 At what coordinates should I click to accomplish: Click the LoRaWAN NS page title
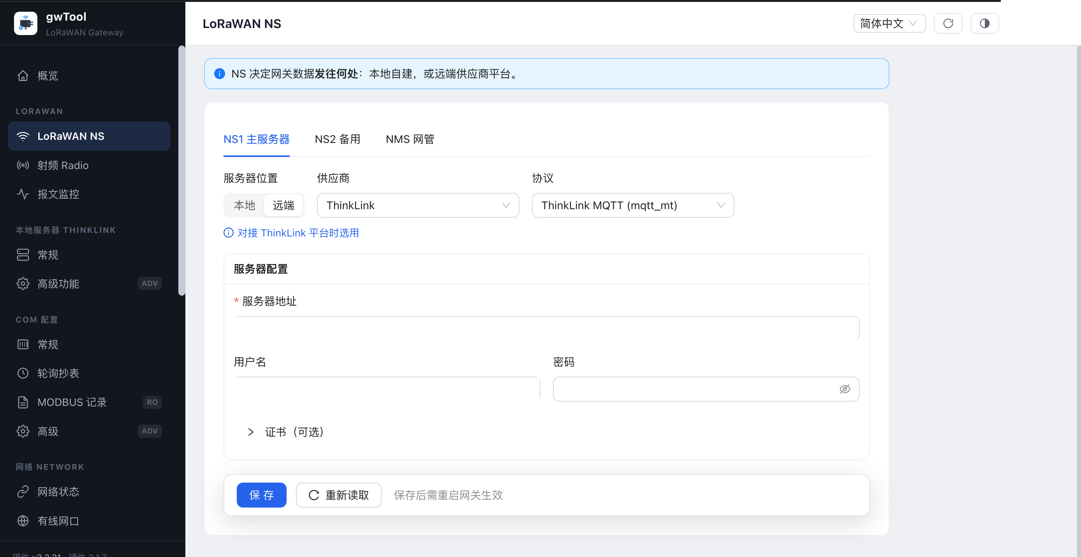pyautogui.click(x=242, y=23)
